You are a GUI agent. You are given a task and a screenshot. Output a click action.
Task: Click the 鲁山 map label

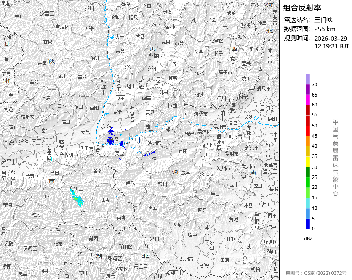click(215, 193)
